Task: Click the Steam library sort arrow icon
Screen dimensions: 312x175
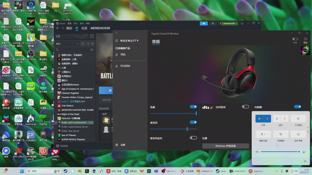Action: pos(83,44)
